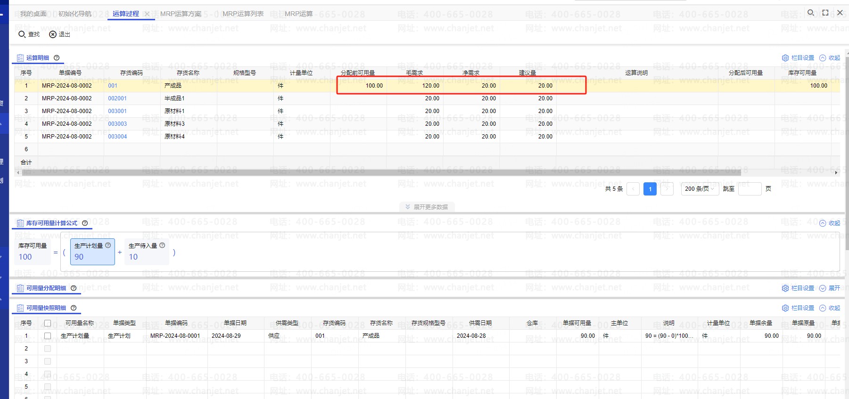Image resolution: width=849 pixels, height=399 pixels.
Task: Collapse the 运算明细 section with 收起
Action: click(x=830, y=57)
